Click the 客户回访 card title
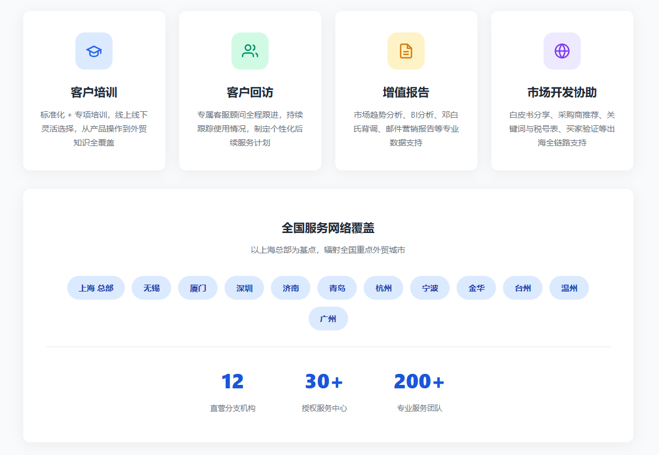The width and height of the screenshot is (659, 455). [x=250, y=92]
